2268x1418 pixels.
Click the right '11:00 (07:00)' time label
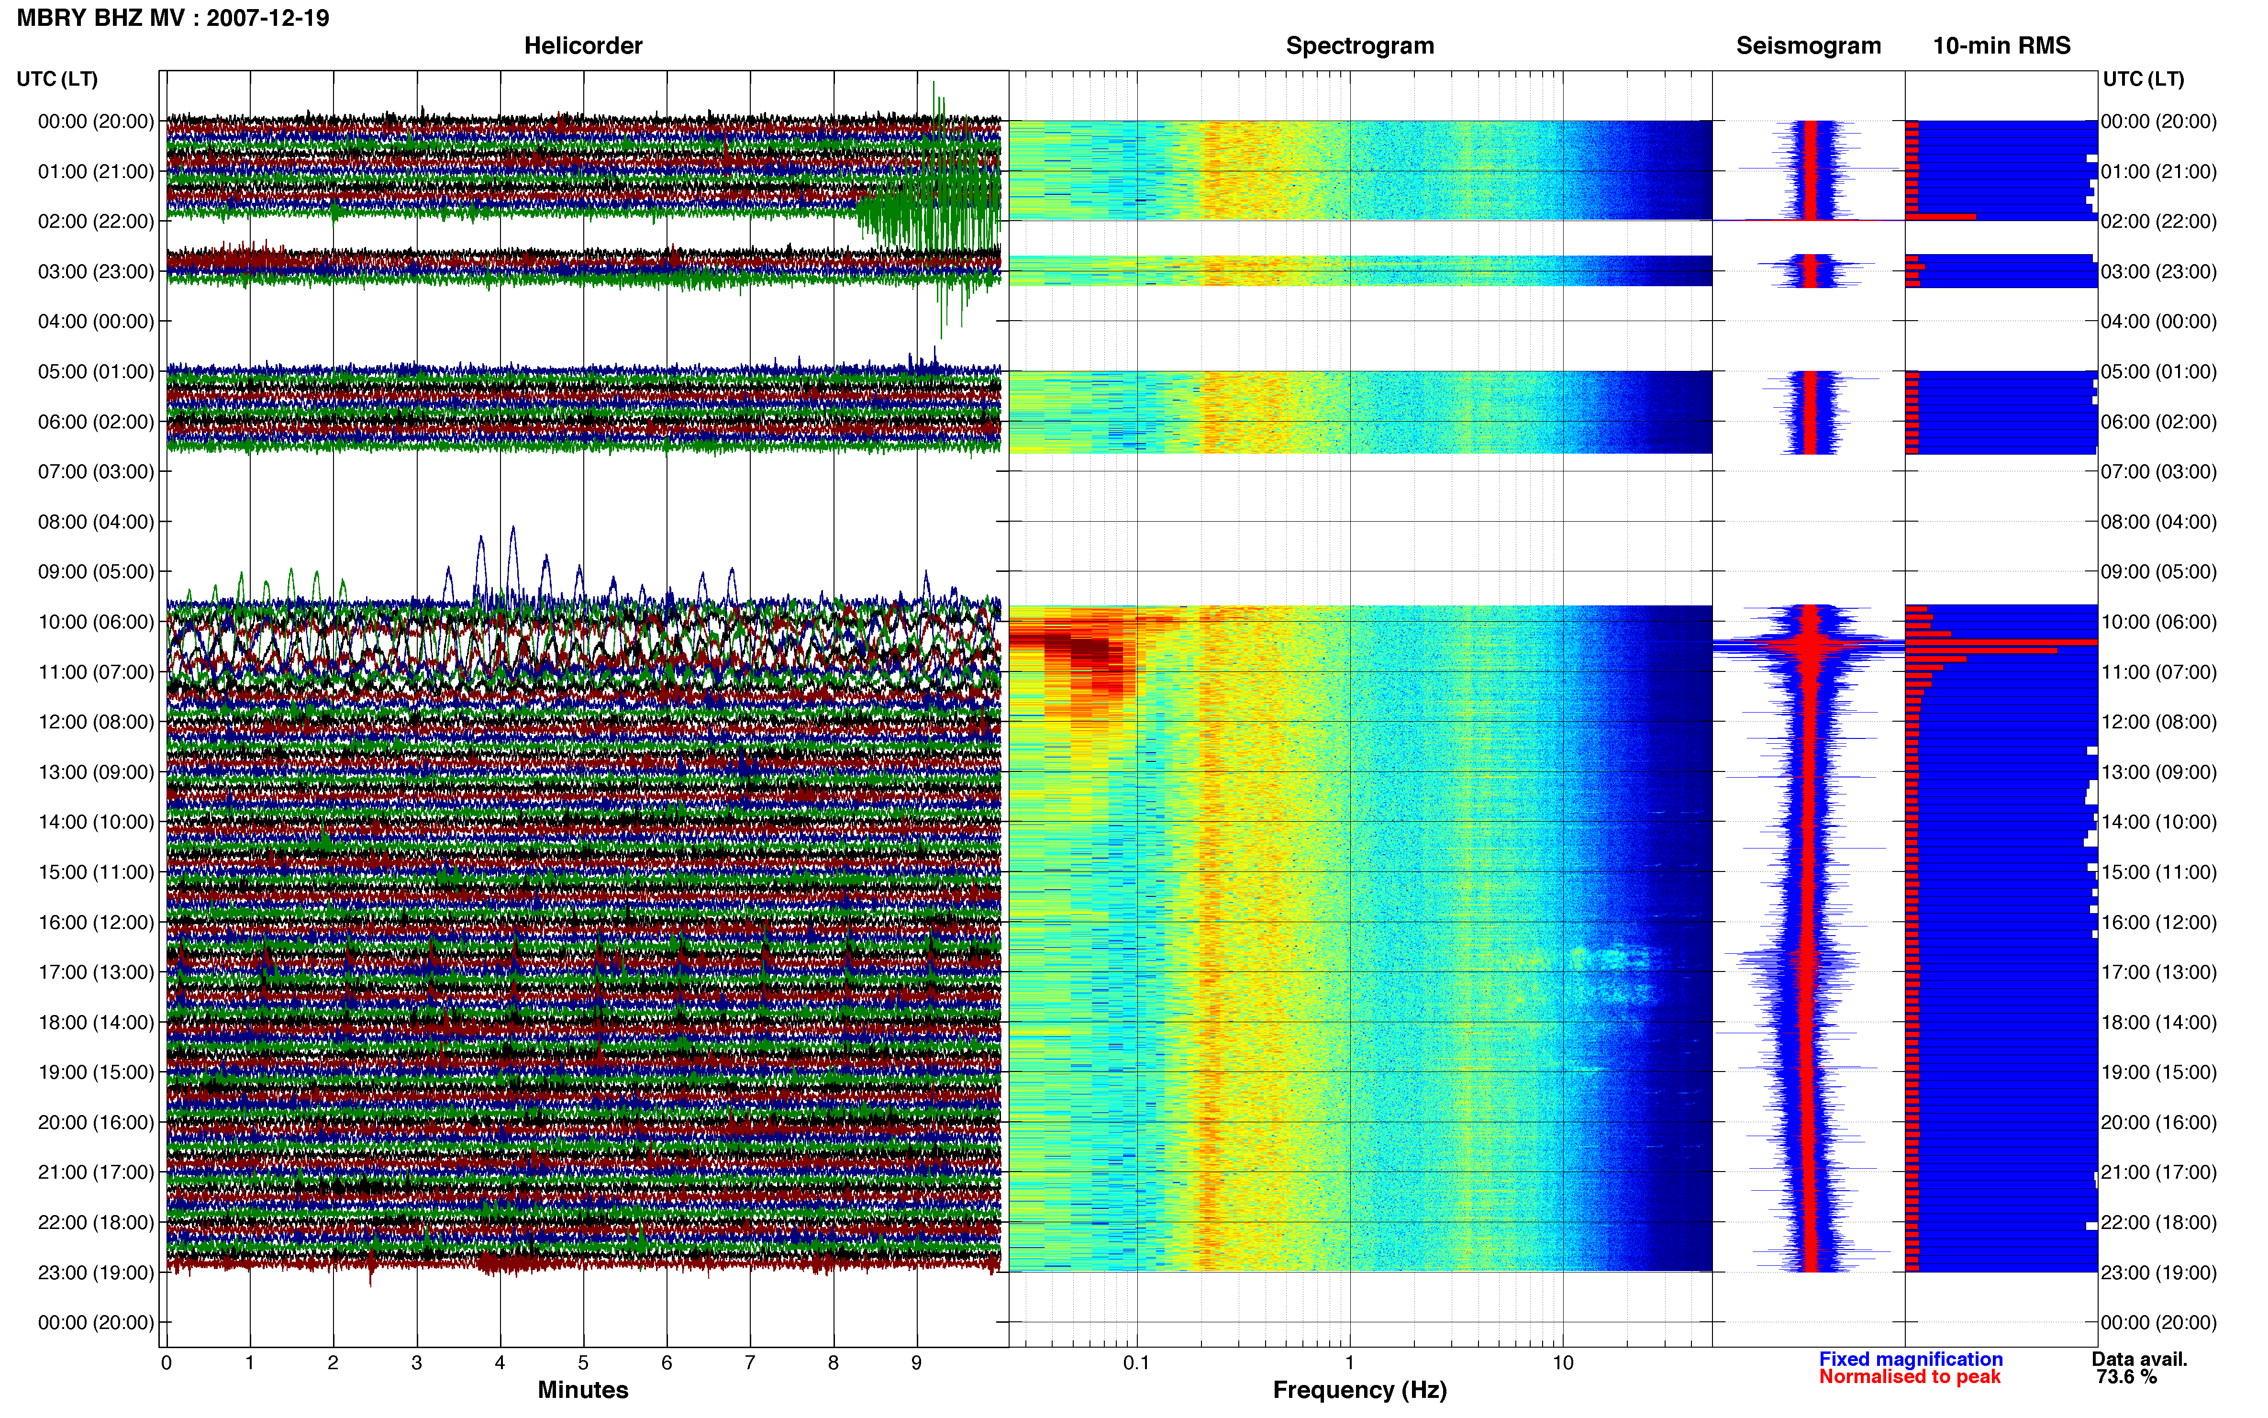click(x=2159, y=671)
